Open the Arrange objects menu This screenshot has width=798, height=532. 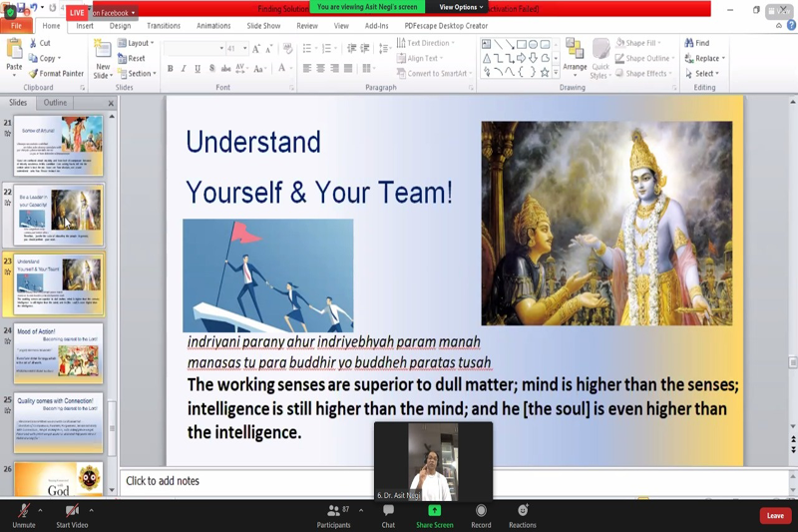[575, 58]
